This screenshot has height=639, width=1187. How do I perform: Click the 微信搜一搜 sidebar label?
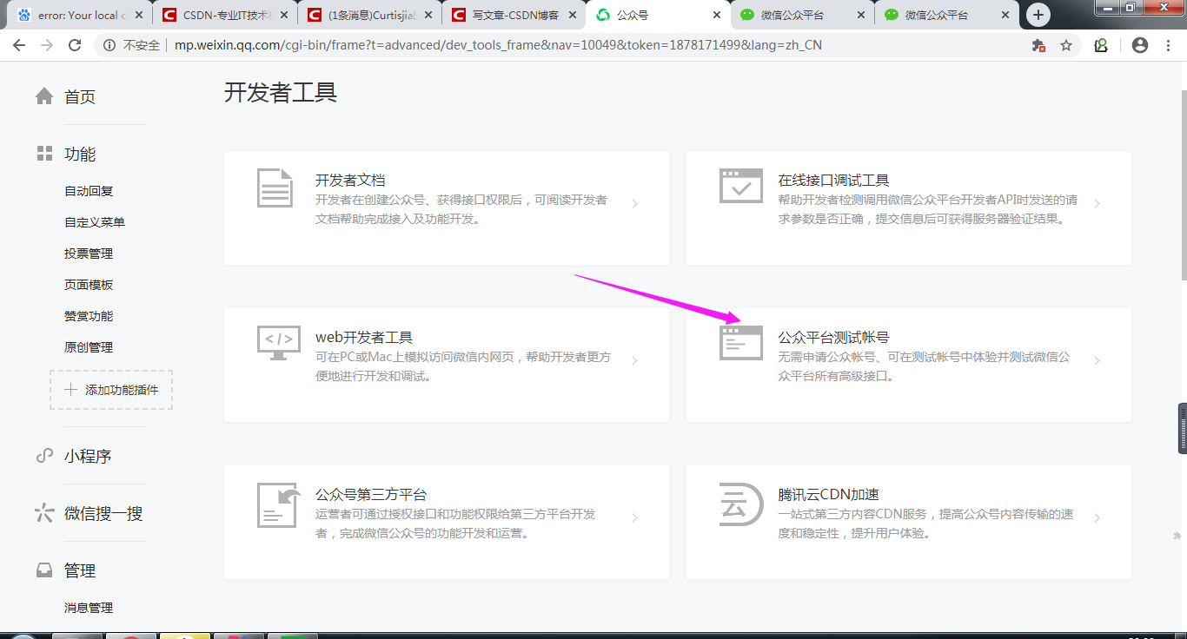coord(103,513)
